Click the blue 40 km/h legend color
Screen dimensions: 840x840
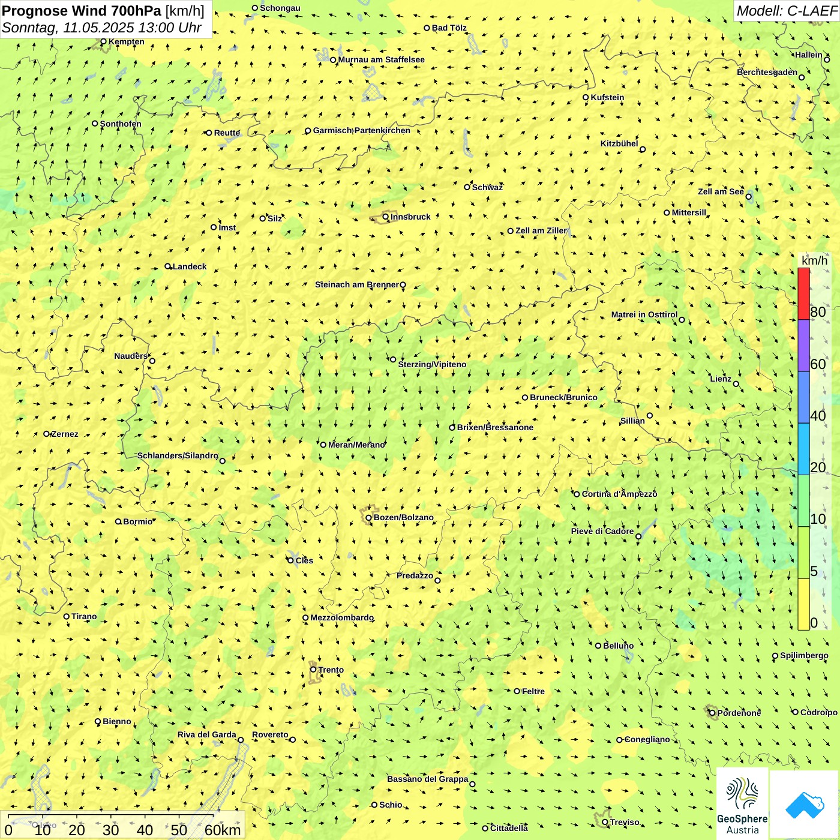(803, 397)
